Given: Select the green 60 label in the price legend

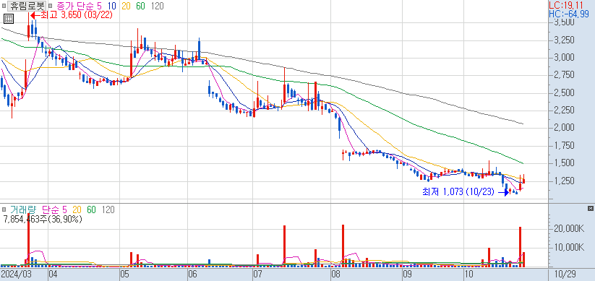Looking at the screenshot, I should [x=140, y=6].
